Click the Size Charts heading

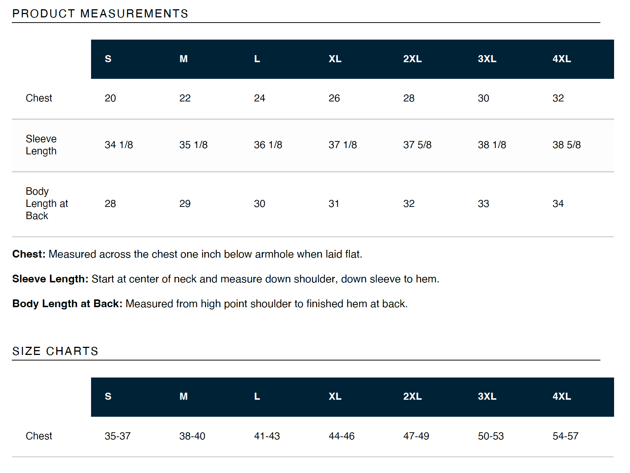pyautogui.click(x=55, y=351)
